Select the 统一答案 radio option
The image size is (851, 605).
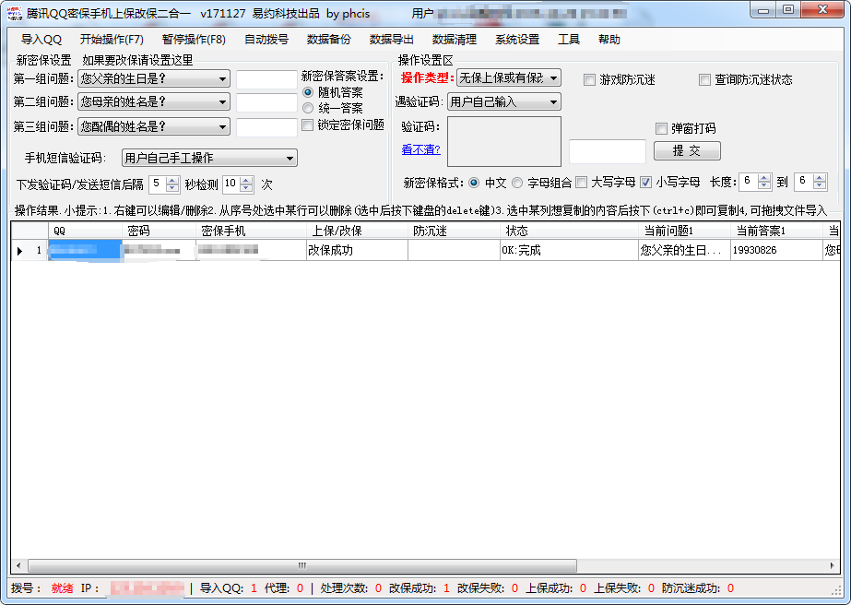[x=308, y=108]
